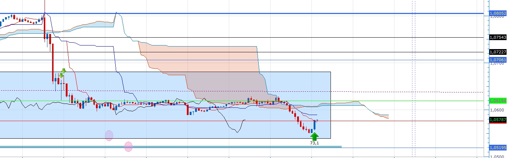Select the thick gray-blue support bar at bottom
508x158 pixels.
(171, 146)
